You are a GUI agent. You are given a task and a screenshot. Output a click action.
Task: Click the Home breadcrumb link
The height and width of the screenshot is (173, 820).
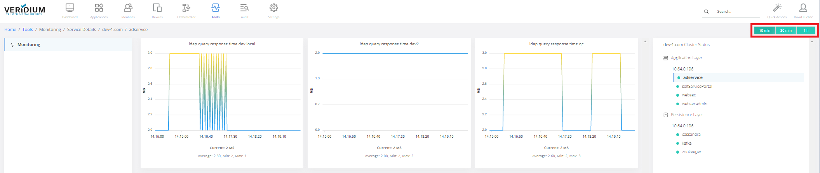click(10, 30)
